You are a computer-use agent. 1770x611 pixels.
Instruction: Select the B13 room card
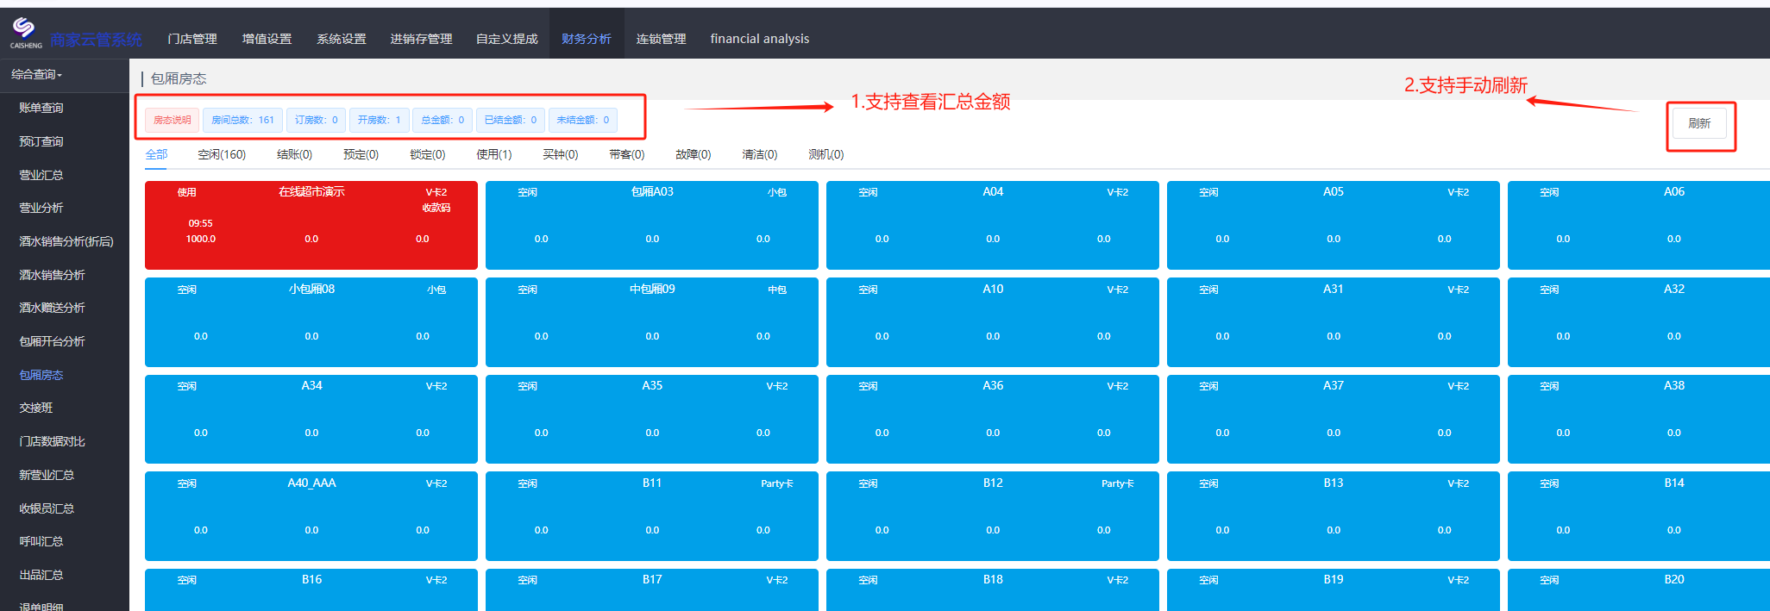tap(1334, 516)
